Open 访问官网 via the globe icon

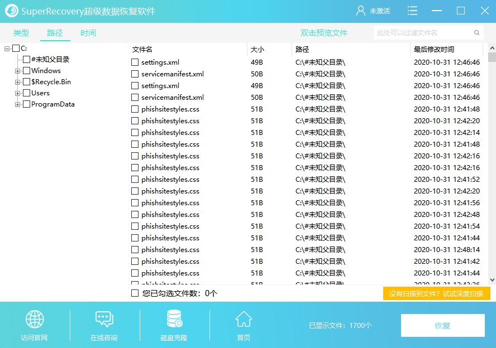[35, 319]
